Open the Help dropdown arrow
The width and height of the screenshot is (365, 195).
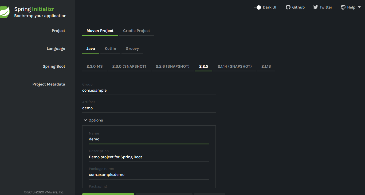(359, 7)
